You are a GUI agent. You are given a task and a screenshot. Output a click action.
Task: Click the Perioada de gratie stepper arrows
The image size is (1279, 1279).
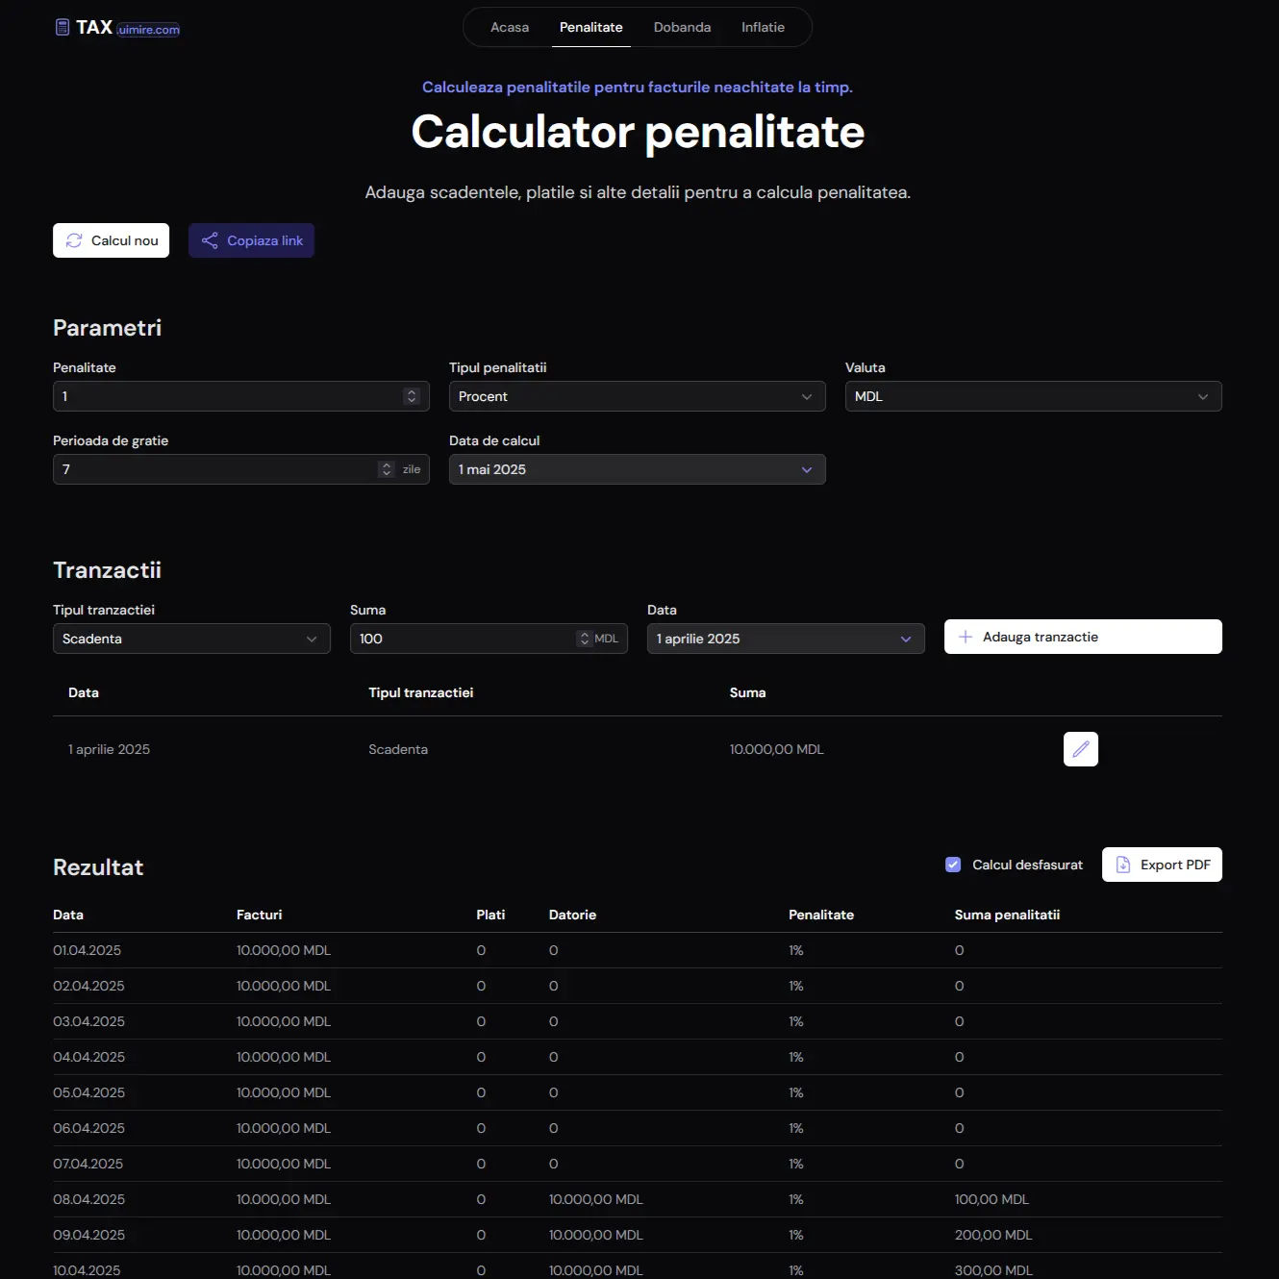point(387,469)
